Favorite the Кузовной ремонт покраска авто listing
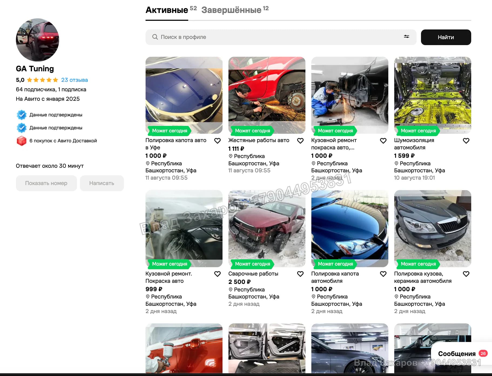 [383, 141]
